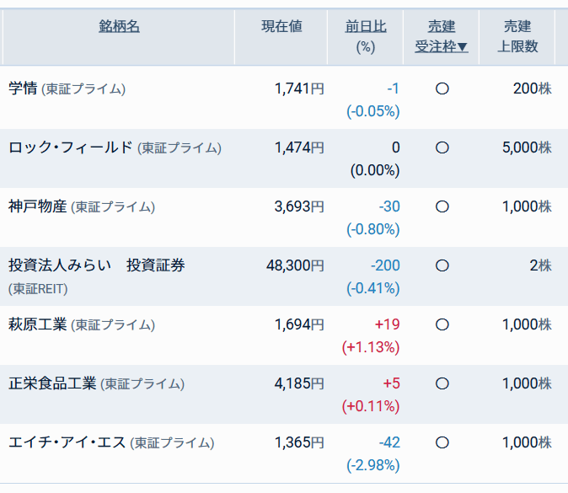Select 正栄食品工業 stock name
Viewport: 568px width, 493px height.
pos(52,383)
